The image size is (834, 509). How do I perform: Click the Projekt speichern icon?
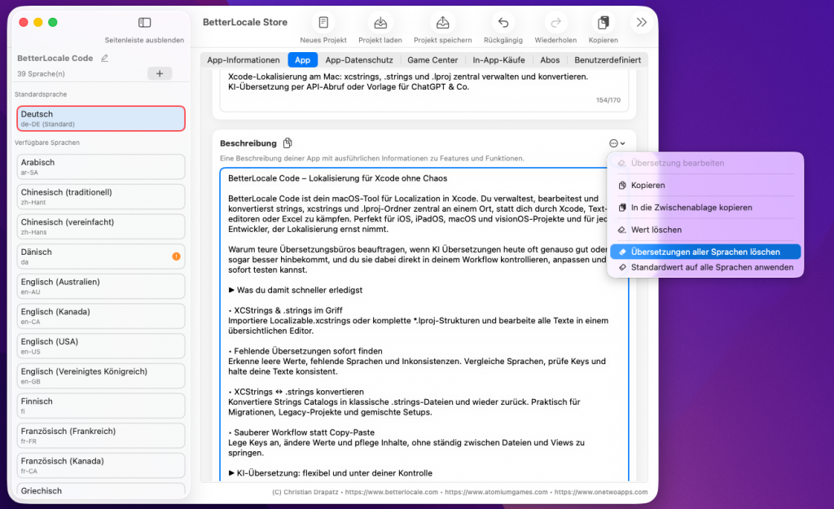pos(442,23)
